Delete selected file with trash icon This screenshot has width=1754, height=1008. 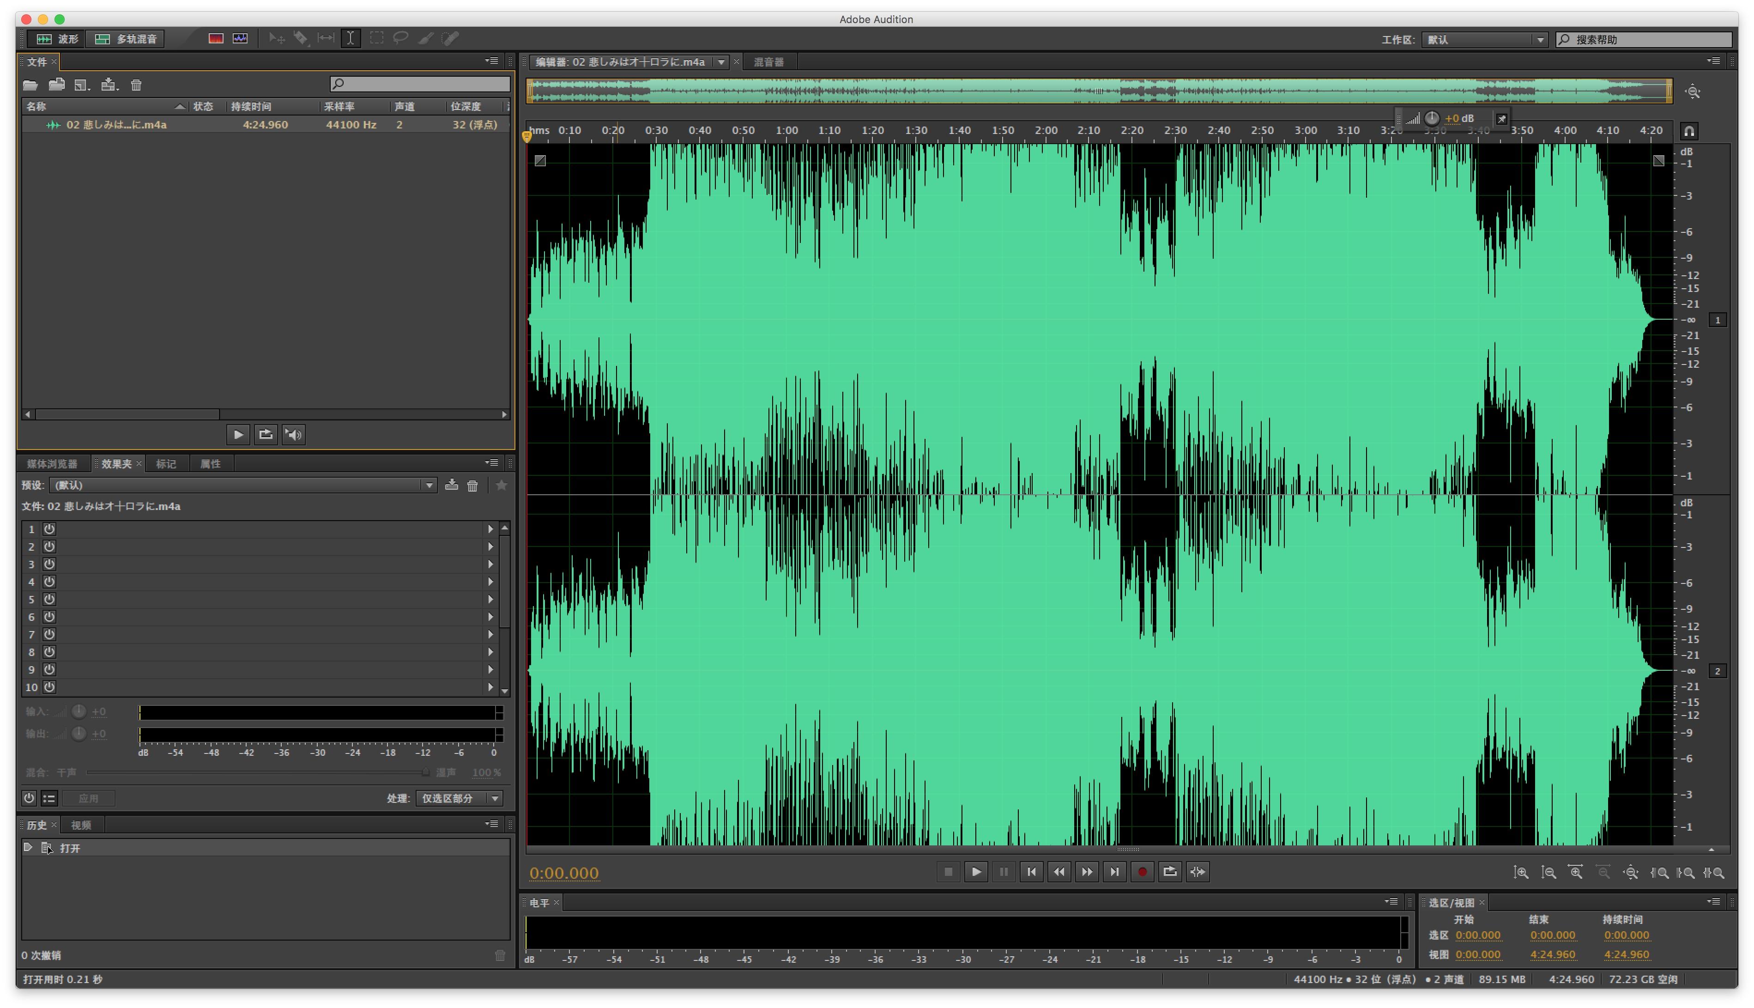[136, 85]
